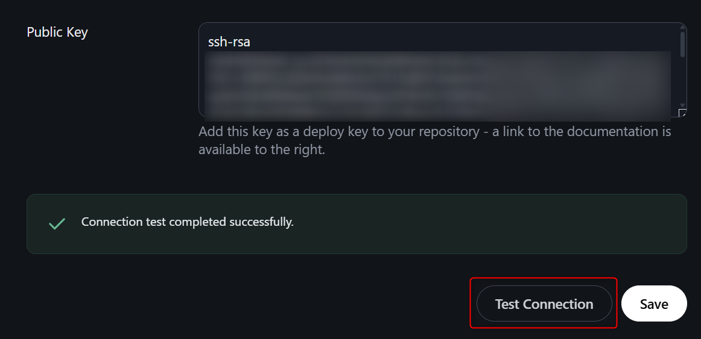Image resolution: width=701 pixels, height=339 pixels.
Task: Click the Public Key scrollbar thumb
Action: (682, 45)
